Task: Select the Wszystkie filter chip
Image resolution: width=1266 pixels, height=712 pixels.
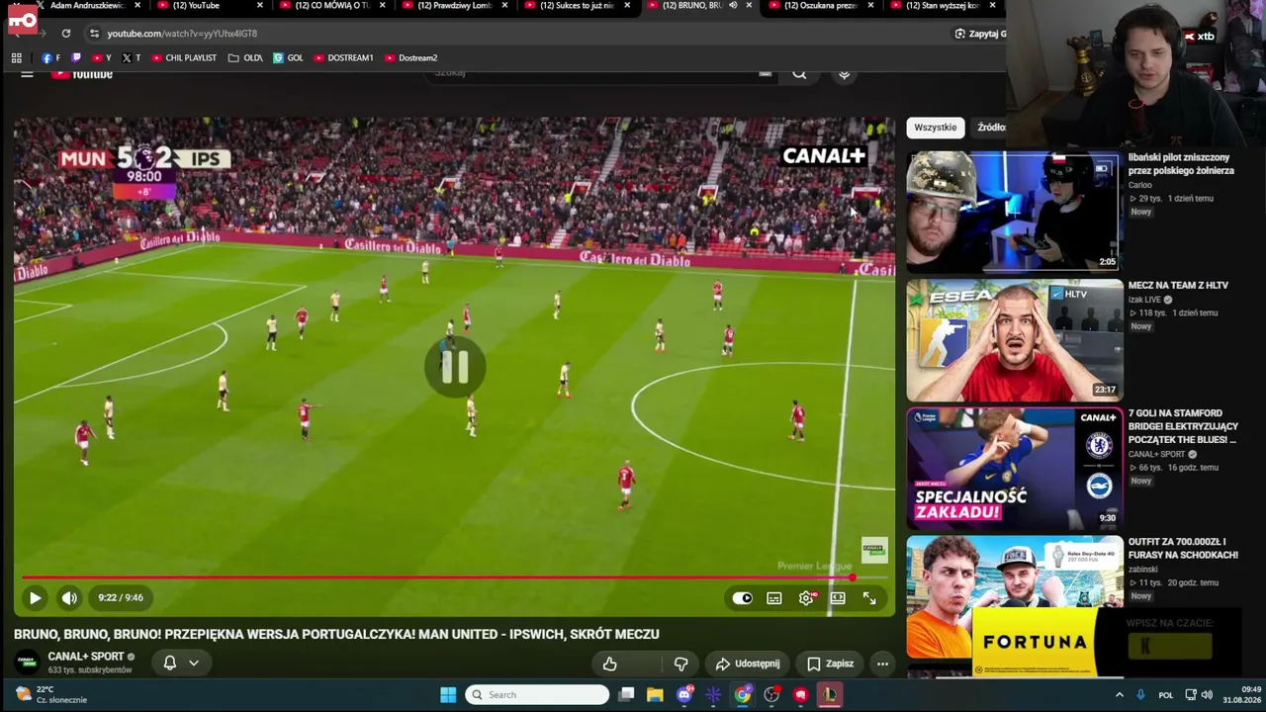Action: click(x=936, y=128)
